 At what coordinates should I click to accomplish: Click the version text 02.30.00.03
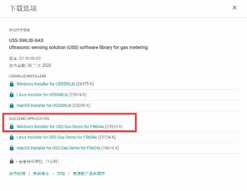30,58
